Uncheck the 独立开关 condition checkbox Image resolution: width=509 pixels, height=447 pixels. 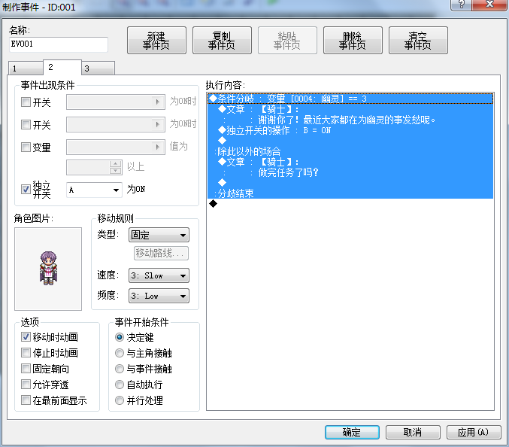coord(26,189)
